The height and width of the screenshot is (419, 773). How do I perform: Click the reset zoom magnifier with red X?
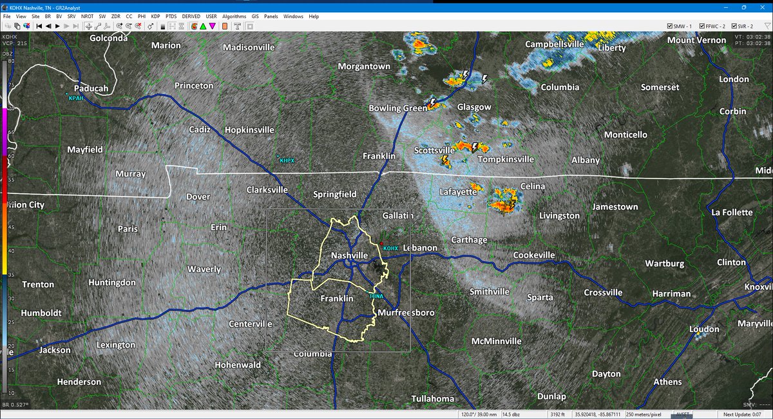point(138,26)
